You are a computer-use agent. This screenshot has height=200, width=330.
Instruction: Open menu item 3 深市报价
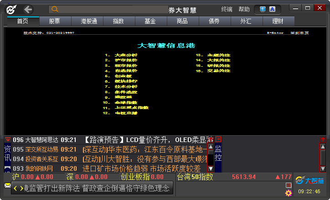121,66
